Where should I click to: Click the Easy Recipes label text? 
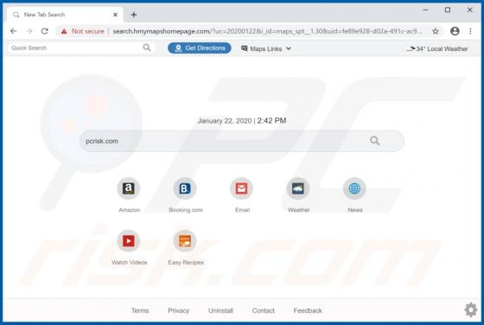[x=186, y=263]
